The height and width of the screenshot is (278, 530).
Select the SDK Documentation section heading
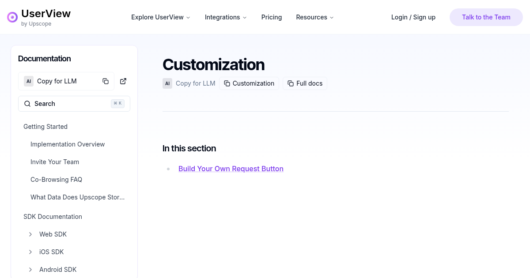(x=53, y=217)
